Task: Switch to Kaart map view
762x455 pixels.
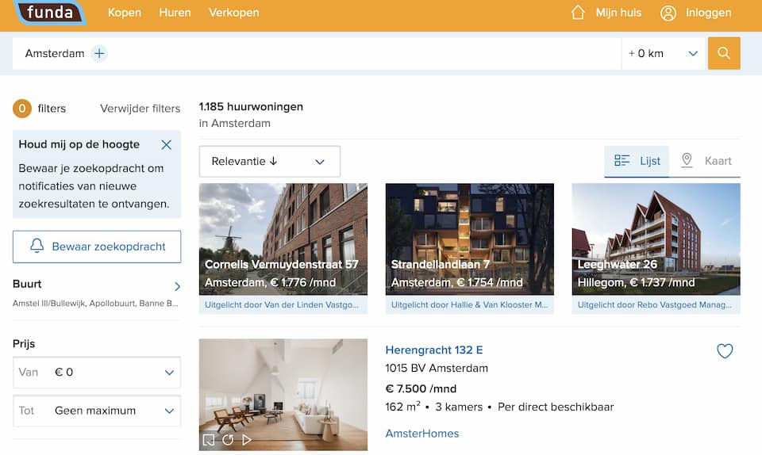Action: (706, 161)
